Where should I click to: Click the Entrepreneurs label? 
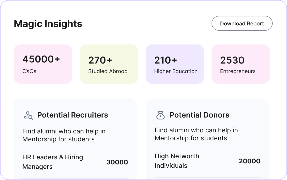(238, 71)
